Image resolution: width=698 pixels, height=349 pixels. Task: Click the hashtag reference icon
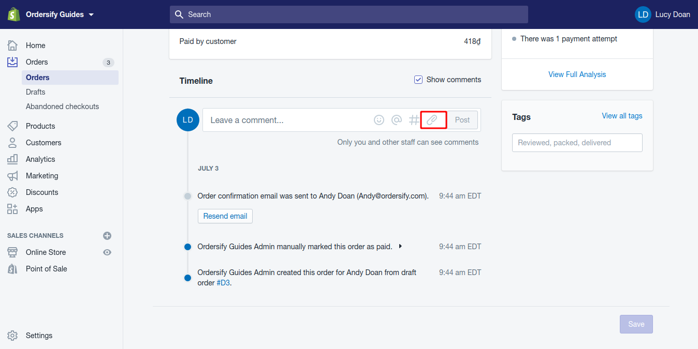[414, 120]
